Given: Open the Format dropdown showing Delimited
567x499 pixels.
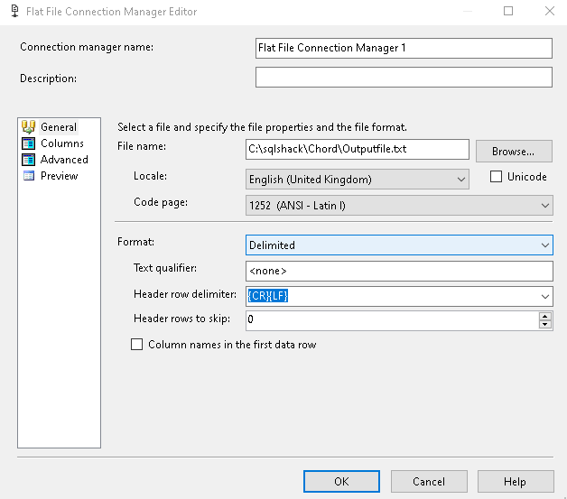Looking at the screenshot, I should pos(544,245).
